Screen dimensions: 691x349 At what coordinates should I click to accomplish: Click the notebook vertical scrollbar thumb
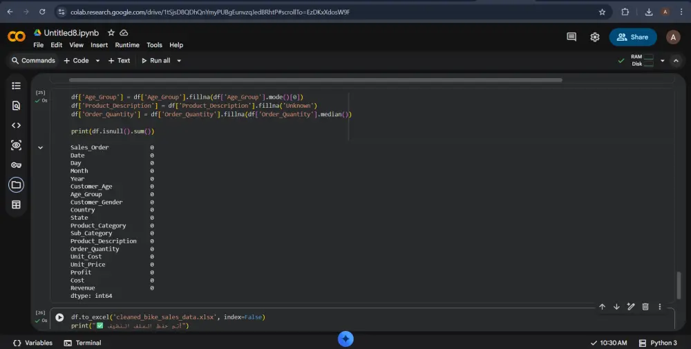pos(679,285)
